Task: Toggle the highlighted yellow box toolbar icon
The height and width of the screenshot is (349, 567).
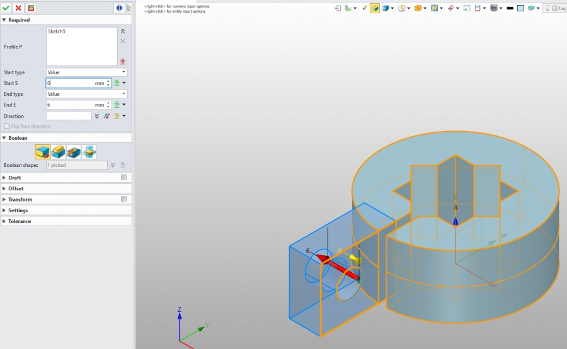Action: (x=375, y=8)
